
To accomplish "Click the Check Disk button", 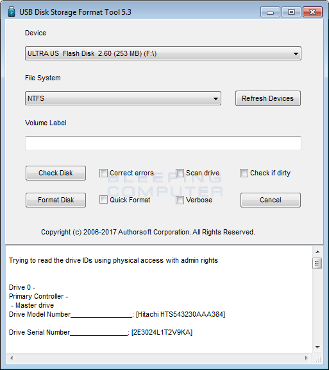I will (x=56, y=173).
